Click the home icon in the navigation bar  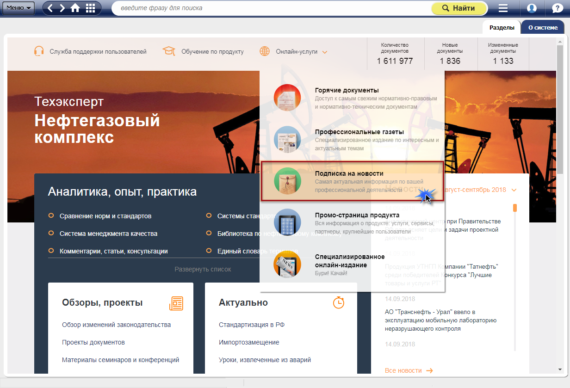click(x=75, y=8)
